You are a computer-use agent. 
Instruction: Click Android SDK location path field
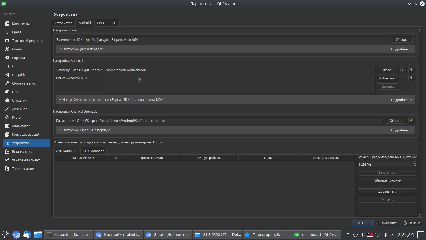[x=240, y=70]
